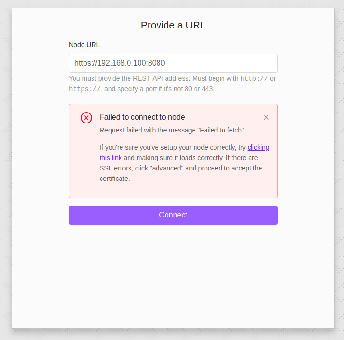This screenshot has height=340, width=344.
Task: Click the word "certificate" in the alert
Action: pos(114,179)
